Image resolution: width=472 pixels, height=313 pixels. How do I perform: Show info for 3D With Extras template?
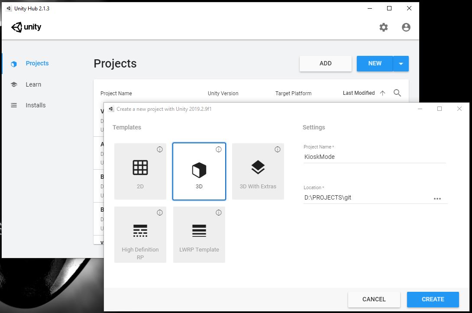(x=278, y=149)
